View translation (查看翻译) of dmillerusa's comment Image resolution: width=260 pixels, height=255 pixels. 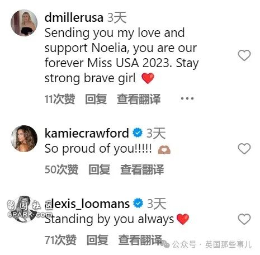click(x=139, y=99)
